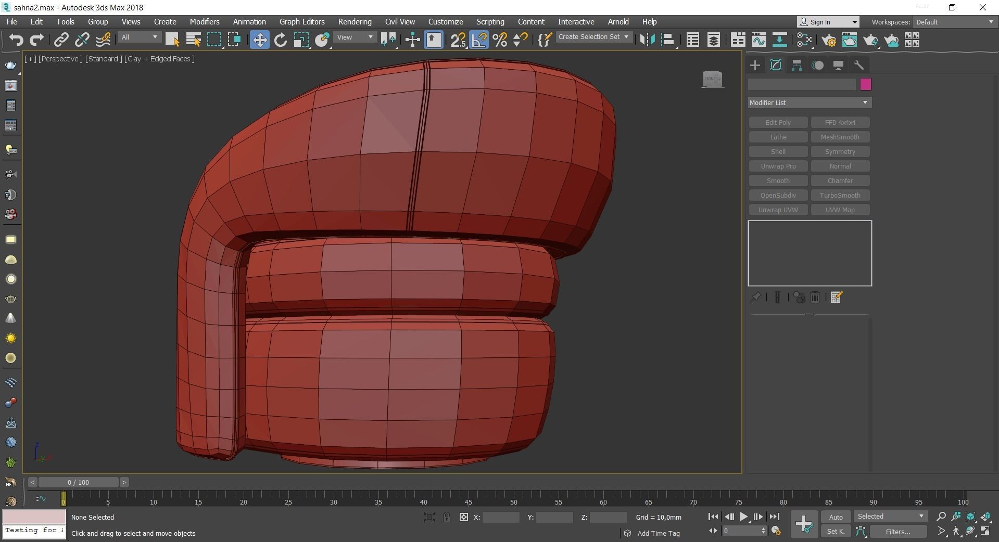The width and height of the screenshot is (999, 542).
Task: Click the FFD 4x4x4 modifier button
Action: (840, 122)
